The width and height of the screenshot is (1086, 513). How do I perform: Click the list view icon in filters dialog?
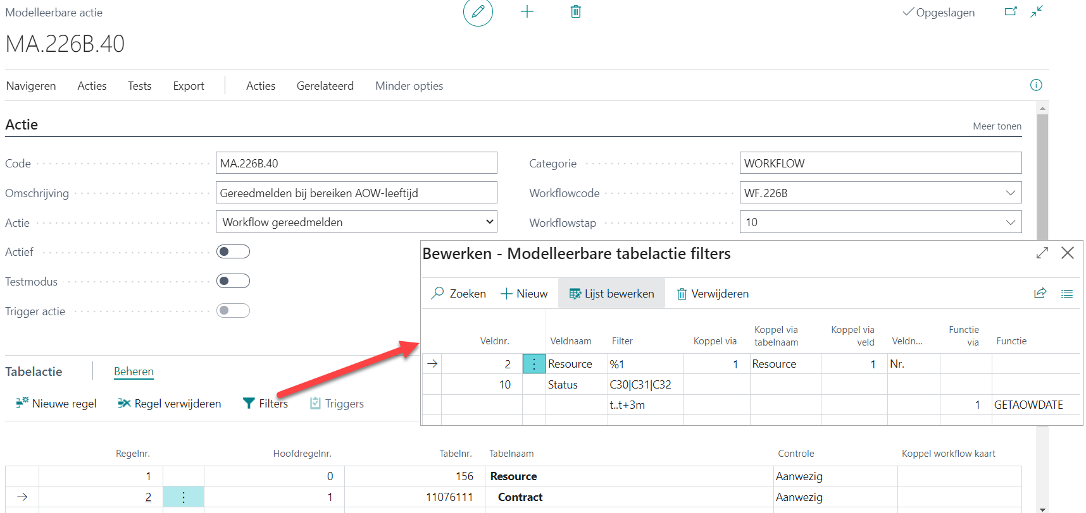1067,294
